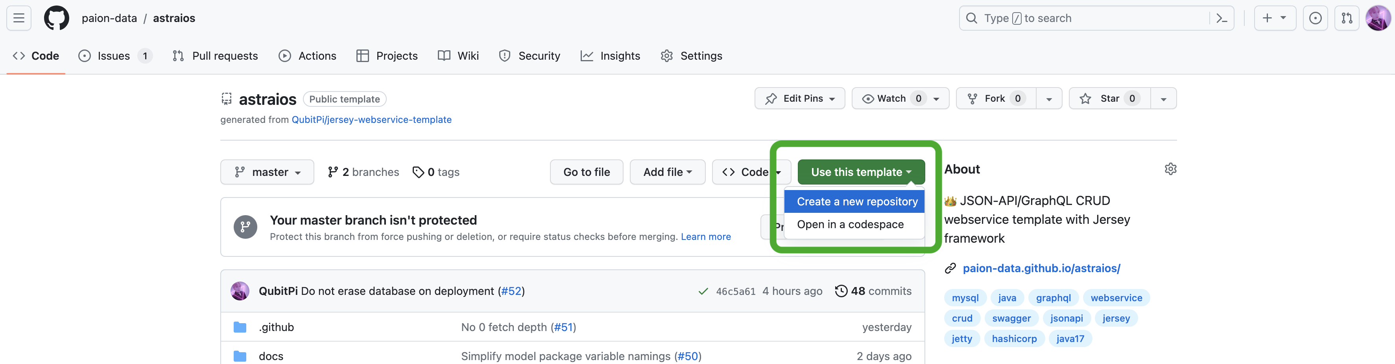The width and height of the screenshot is (1395, 364).
Task: Switch to the Issues tab
Action: (x=115, y=56)
